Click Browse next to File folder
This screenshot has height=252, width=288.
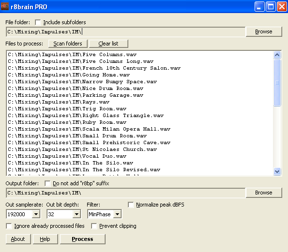pos(264,31)
